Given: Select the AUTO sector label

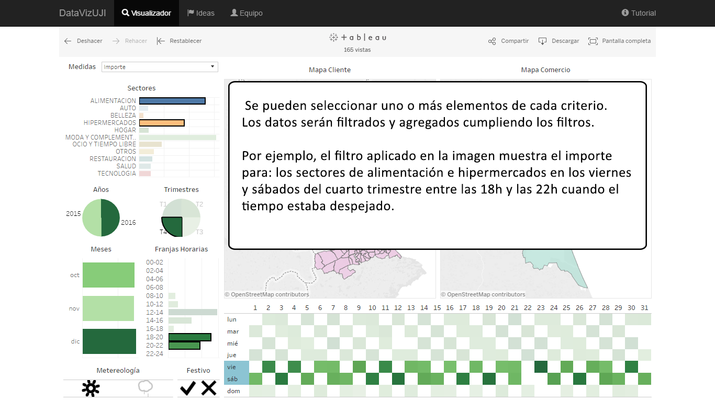Looking at the screenshot, I should (128, 108).
